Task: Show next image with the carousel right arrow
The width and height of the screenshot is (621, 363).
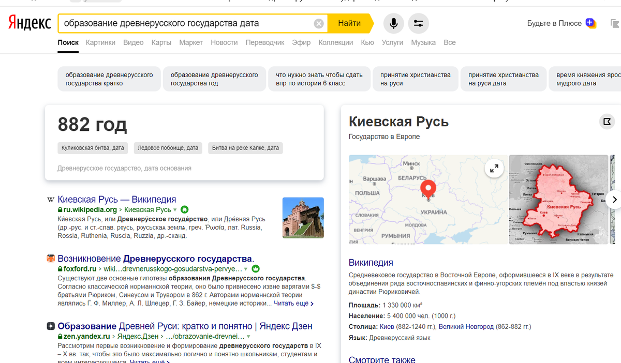Action: coord(614,199)
